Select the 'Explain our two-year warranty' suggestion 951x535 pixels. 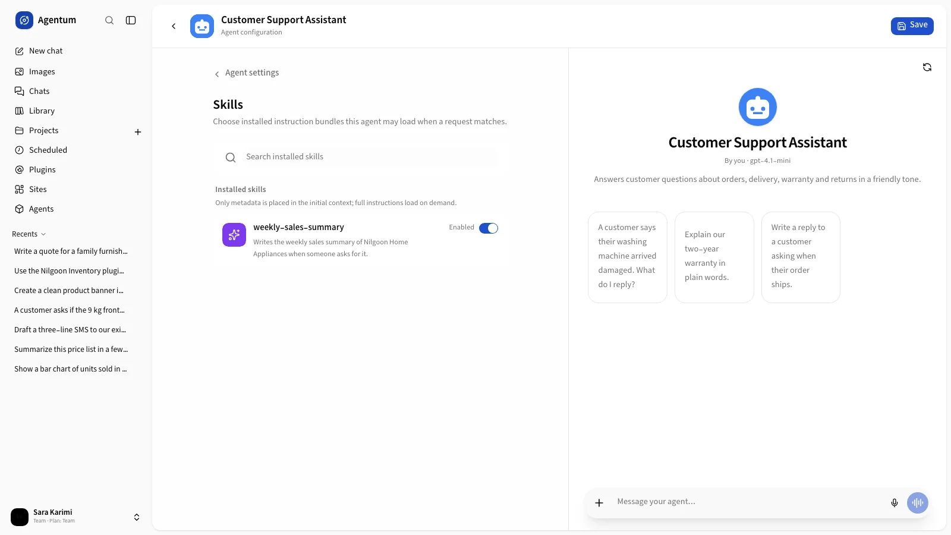[x=714, y=257]
